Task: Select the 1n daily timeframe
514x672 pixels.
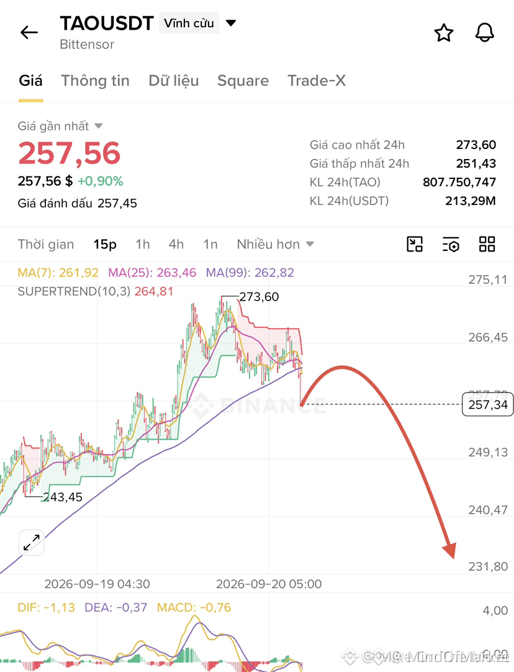Action: (210, 244)
